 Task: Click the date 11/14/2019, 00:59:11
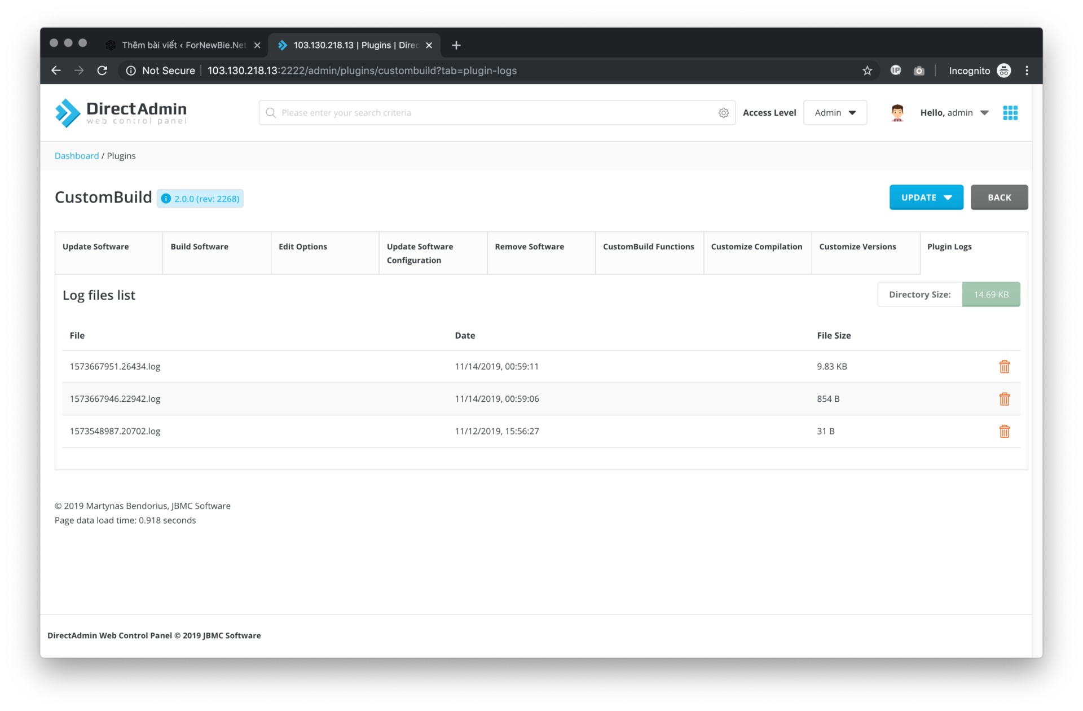click(x=496, y=367)
